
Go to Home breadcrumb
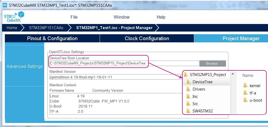pyautogui.click(x=12, y=28)
